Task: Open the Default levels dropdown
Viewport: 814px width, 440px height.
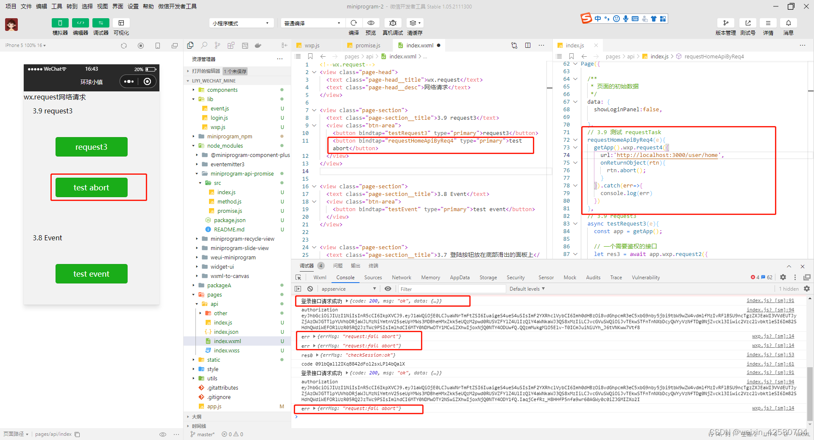Action: pyautogui.click(x=527, y=289)
